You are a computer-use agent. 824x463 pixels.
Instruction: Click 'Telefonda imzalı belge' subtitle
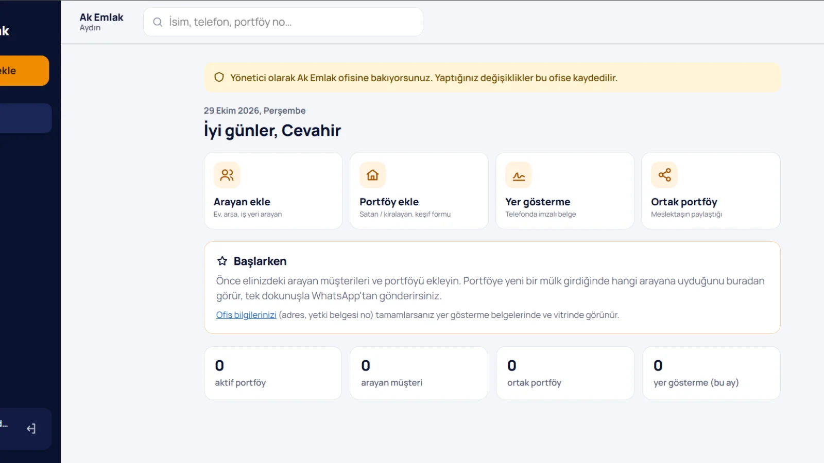click(540, 214)
